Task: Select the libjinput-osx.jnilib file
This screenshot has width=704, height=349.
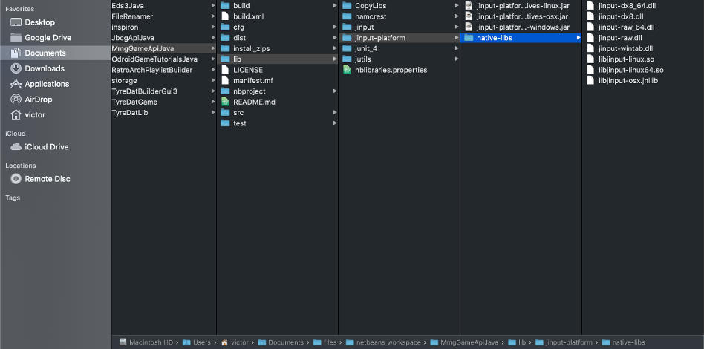Action: pyautogui.click(x=628, y=81)
